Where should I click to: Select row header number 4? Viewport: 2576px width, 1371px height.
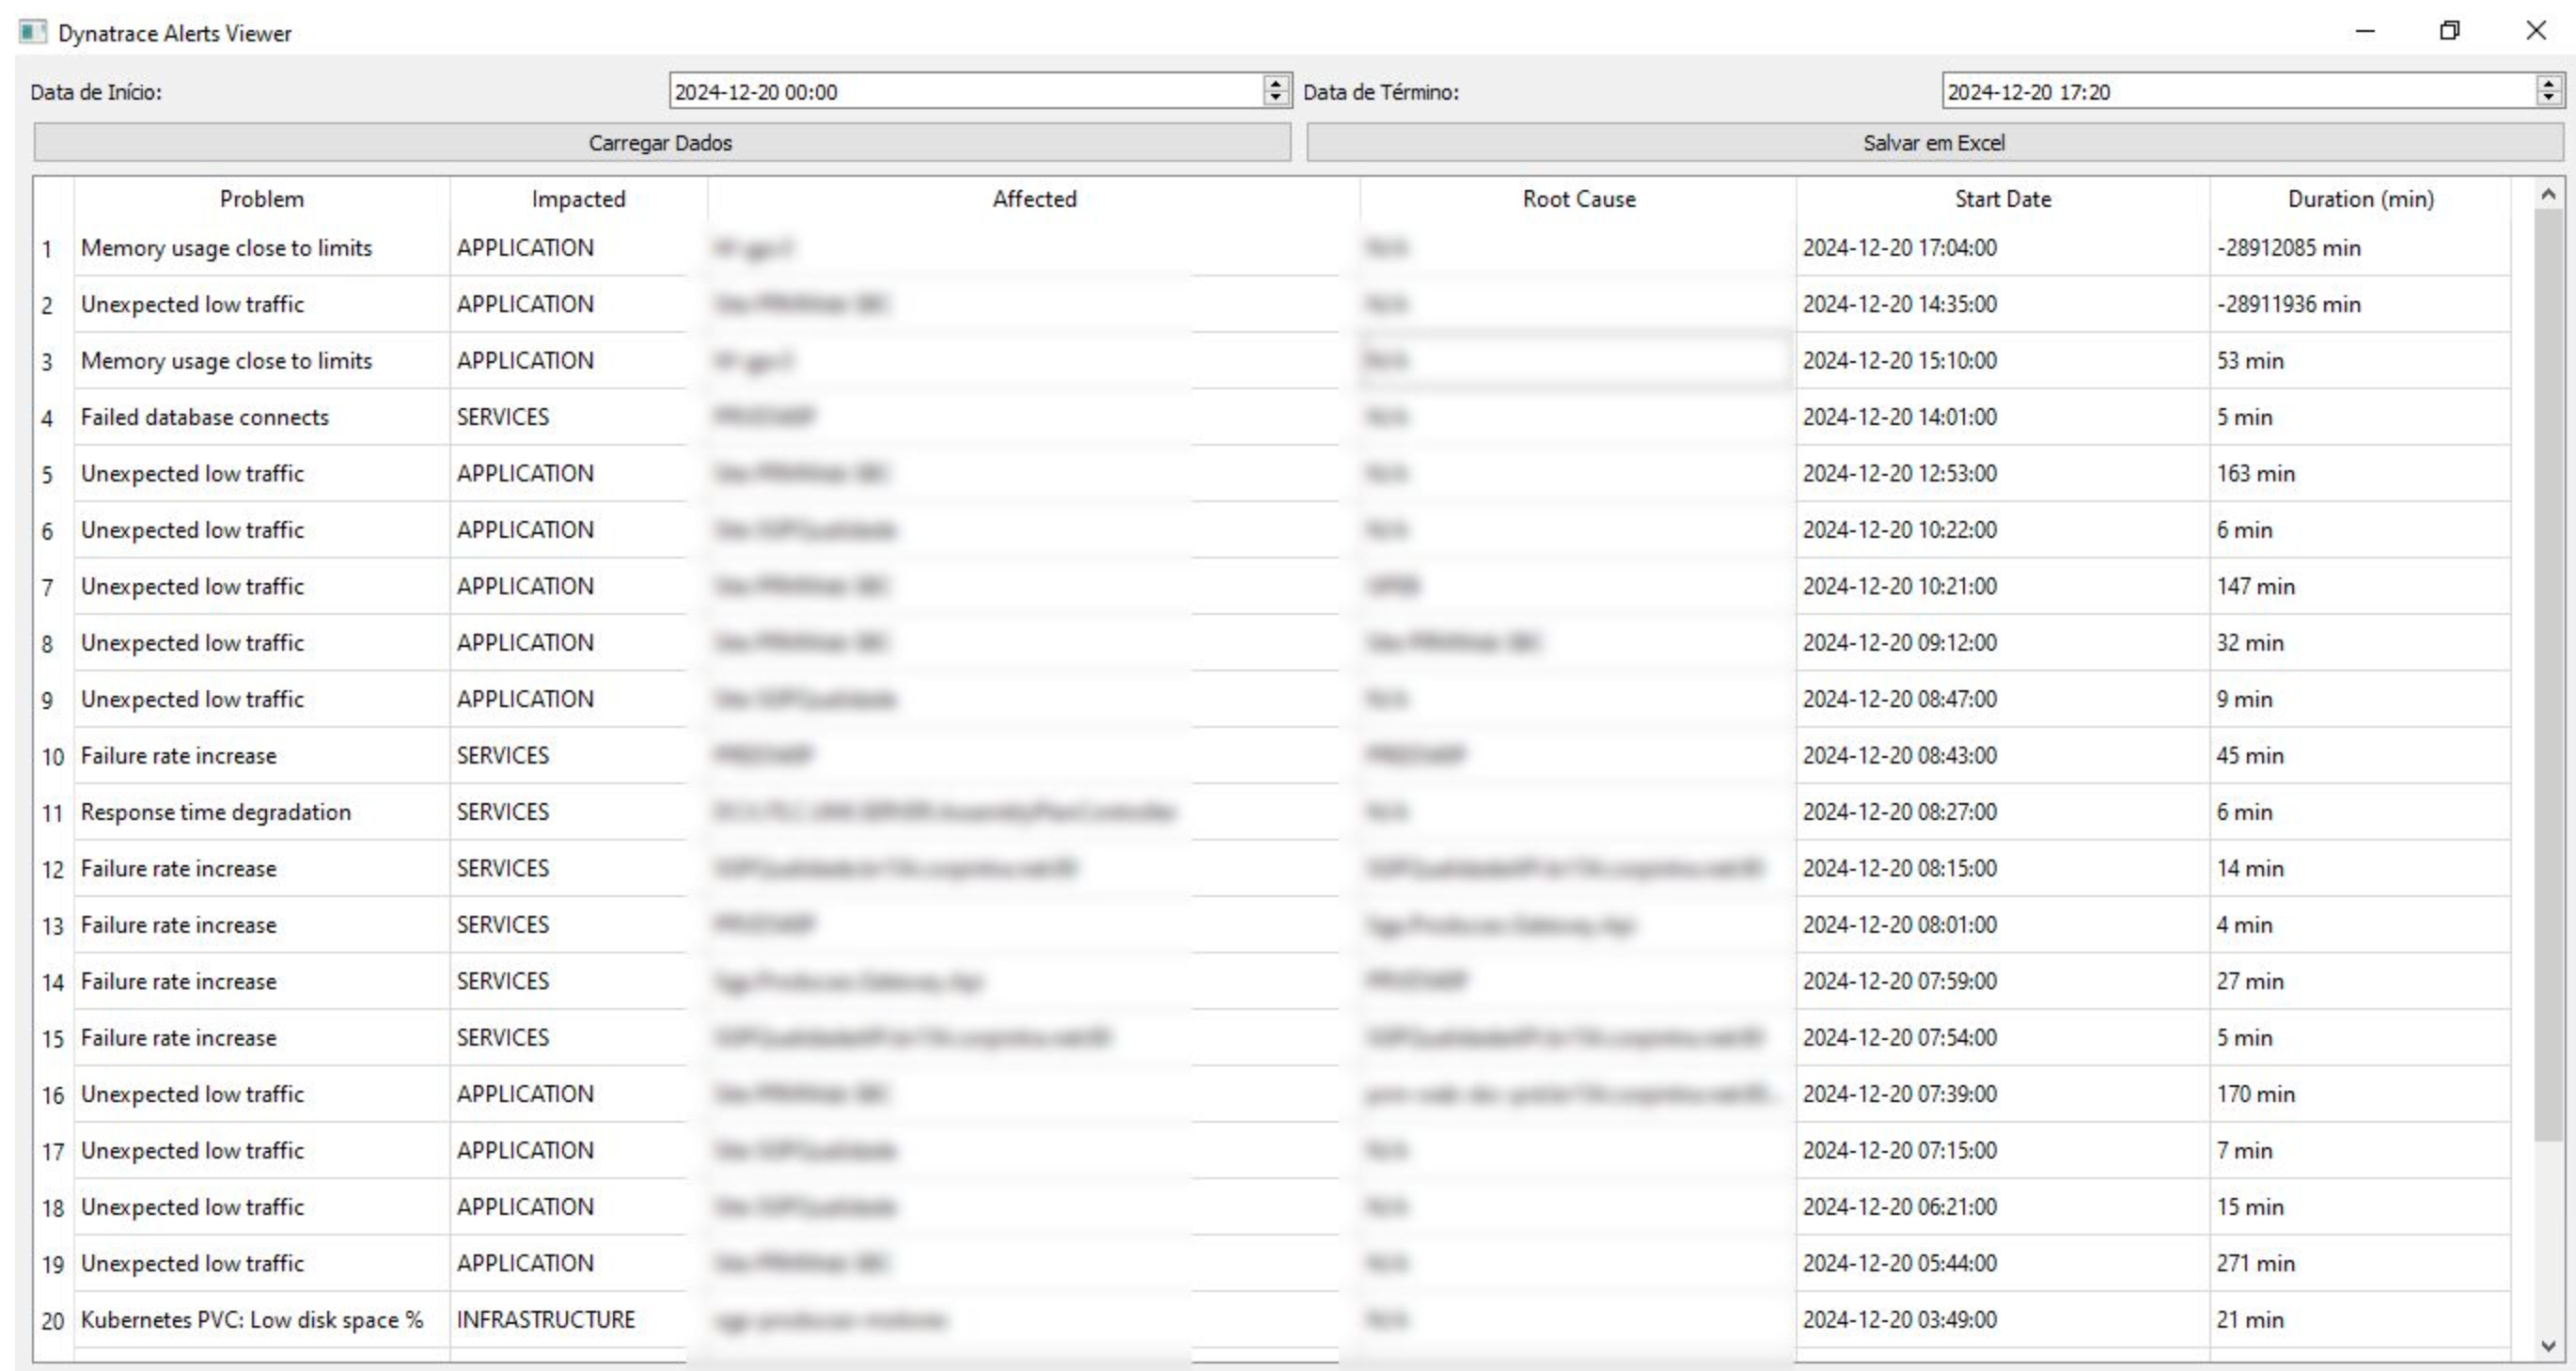pos(48,418)
